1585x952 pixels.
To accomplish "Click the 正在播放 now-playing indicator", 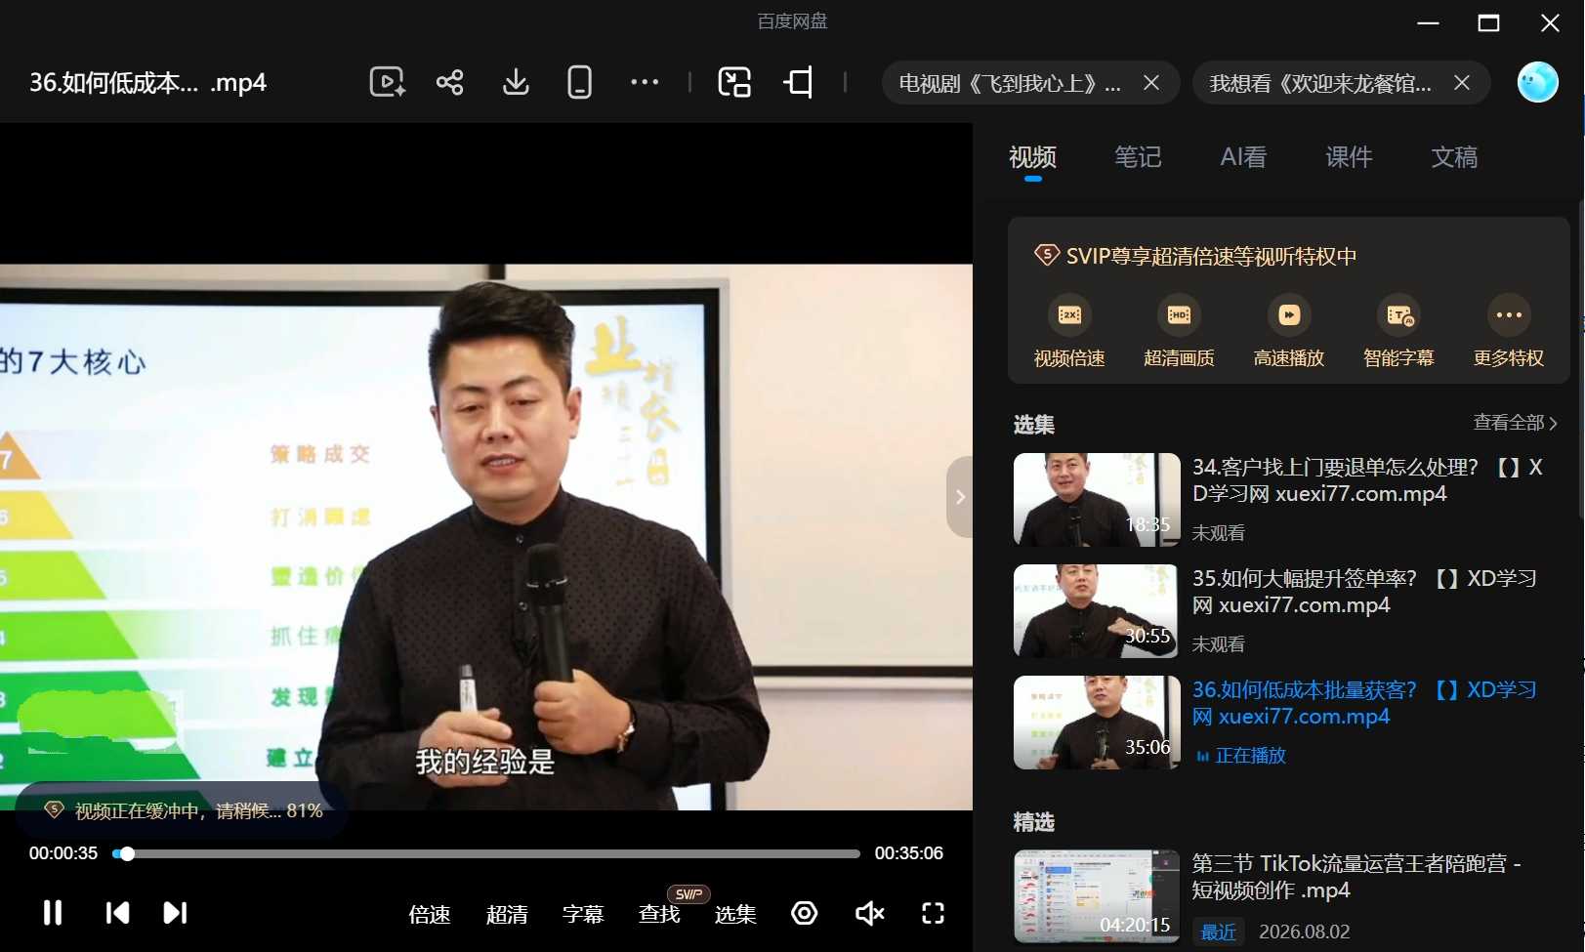I will tap(1241, 756).
